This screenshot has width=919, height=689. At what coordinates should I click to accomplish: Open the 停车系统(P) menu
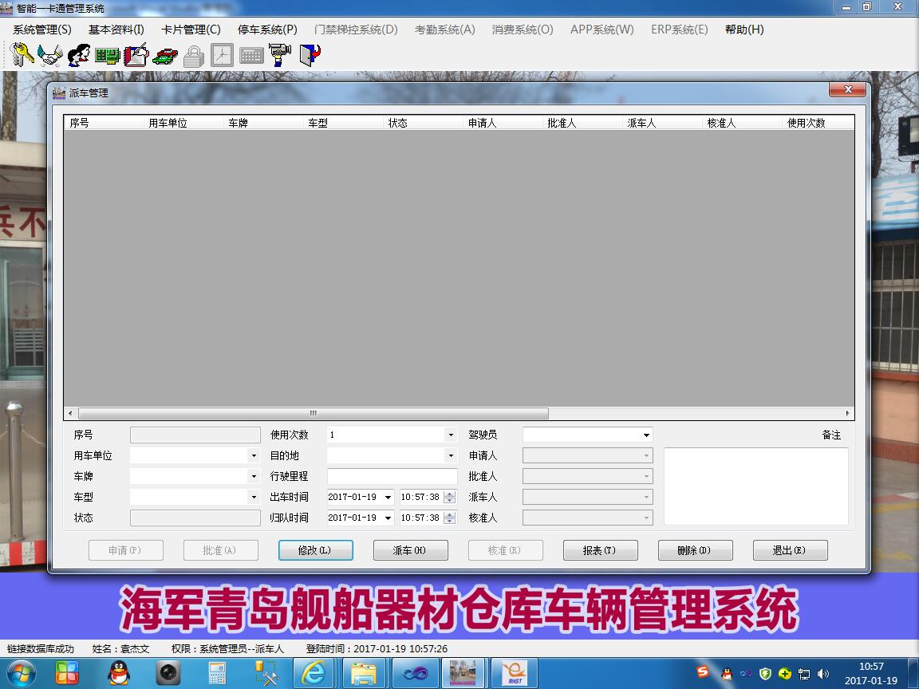(x=266, y=29)
